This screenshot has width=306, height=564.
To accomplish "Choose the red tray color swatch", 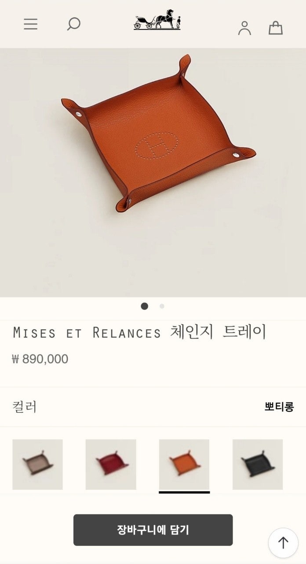I will [111, 464].
